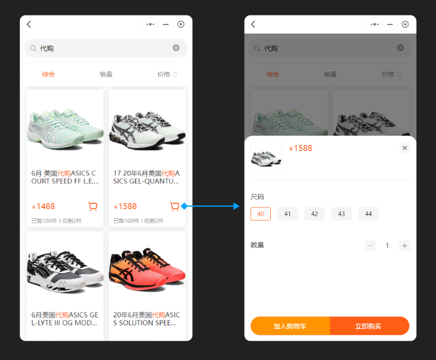
Task: Open the title '美国代购ASICS GEL-QUANTU...'
Action: click(x=147, y=177)
